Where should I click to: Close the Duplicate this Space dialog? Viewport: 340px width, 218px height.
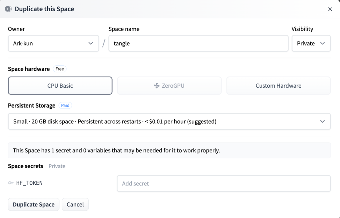click(x=330, y=9)
